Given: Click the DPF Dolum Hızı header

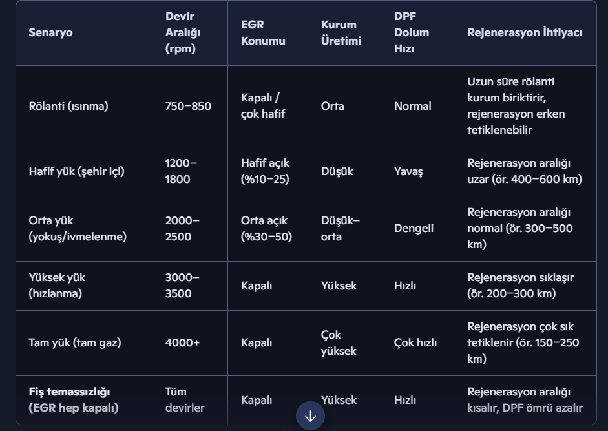Looking at the screenshot, I should [x=412, y=32].
